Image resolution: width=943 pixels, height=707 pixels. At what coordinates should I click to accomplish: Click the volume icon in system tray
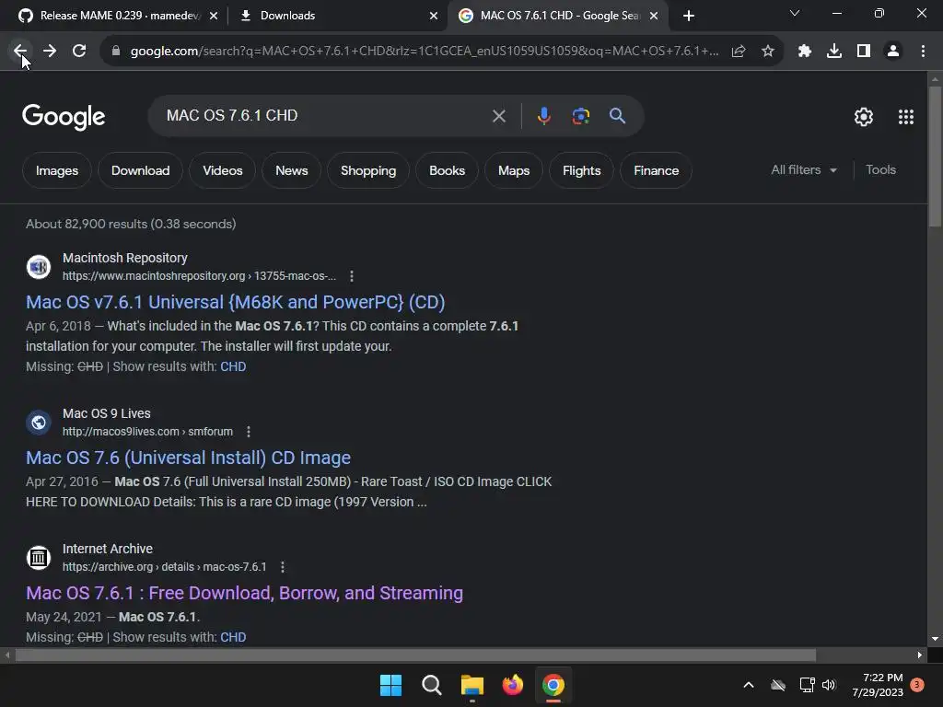tap(830, 685)
